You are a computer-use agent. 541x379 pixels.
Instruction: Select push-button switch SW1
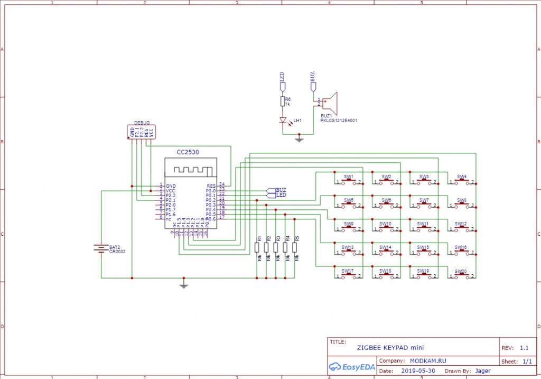(349, 180)
